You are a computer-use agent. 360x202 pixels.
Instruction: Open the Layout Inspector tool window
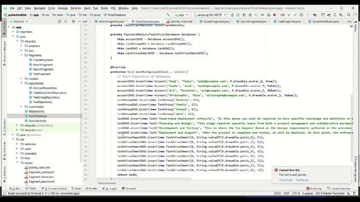click(x=339, y=189)
